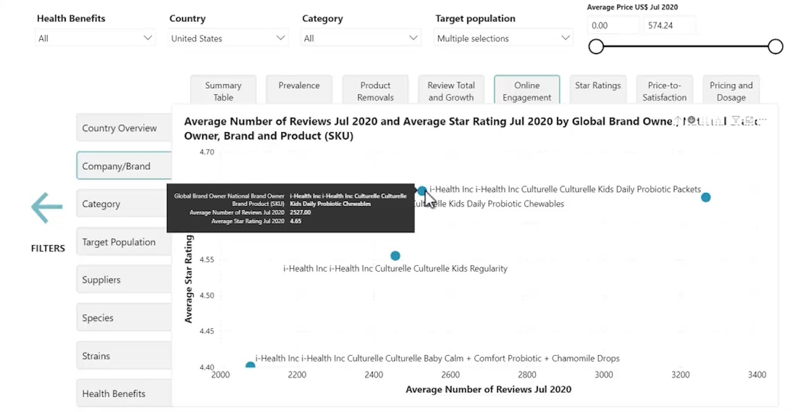Open the Review Total and Growth tab
This screenshot has width=798, height=412.
tap(451, 91)
